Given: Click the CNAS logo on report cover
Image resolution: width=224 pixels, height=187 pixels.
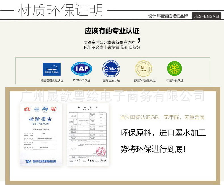Looking at the screenshot, I should [x=45, y=109].
